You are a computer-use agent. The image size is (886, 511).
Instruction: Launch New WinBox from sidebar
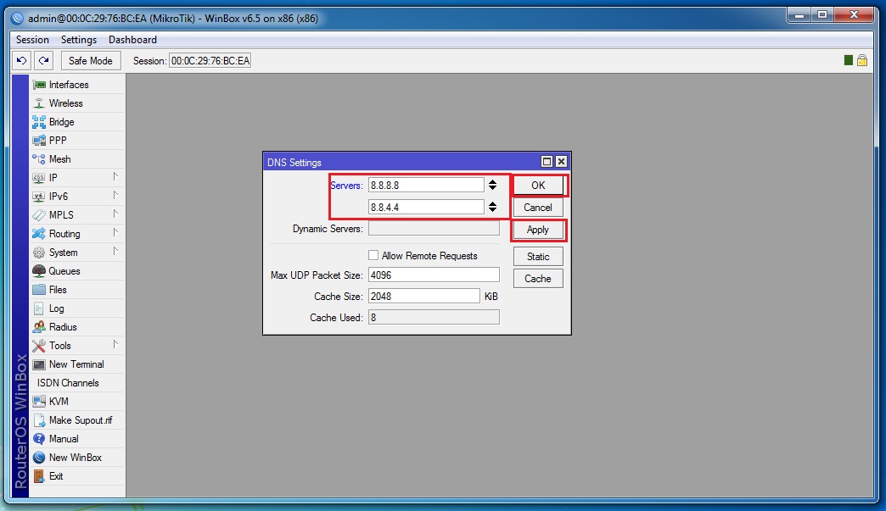(x=77, y=458)
